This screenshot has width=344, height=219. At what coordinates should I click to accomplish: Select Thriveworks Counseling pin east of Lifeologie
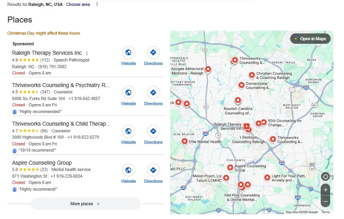click(x=273, y=139)
